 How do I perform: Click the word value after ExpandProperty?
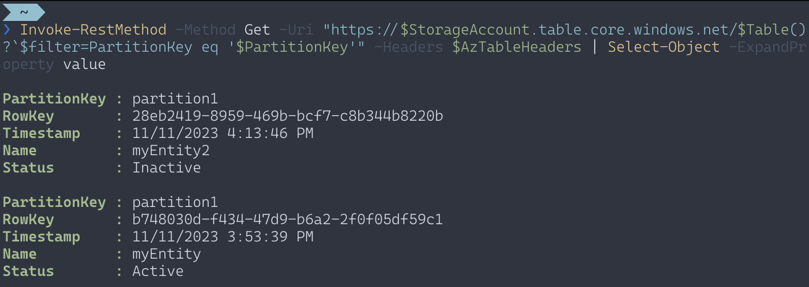point(85,64)
